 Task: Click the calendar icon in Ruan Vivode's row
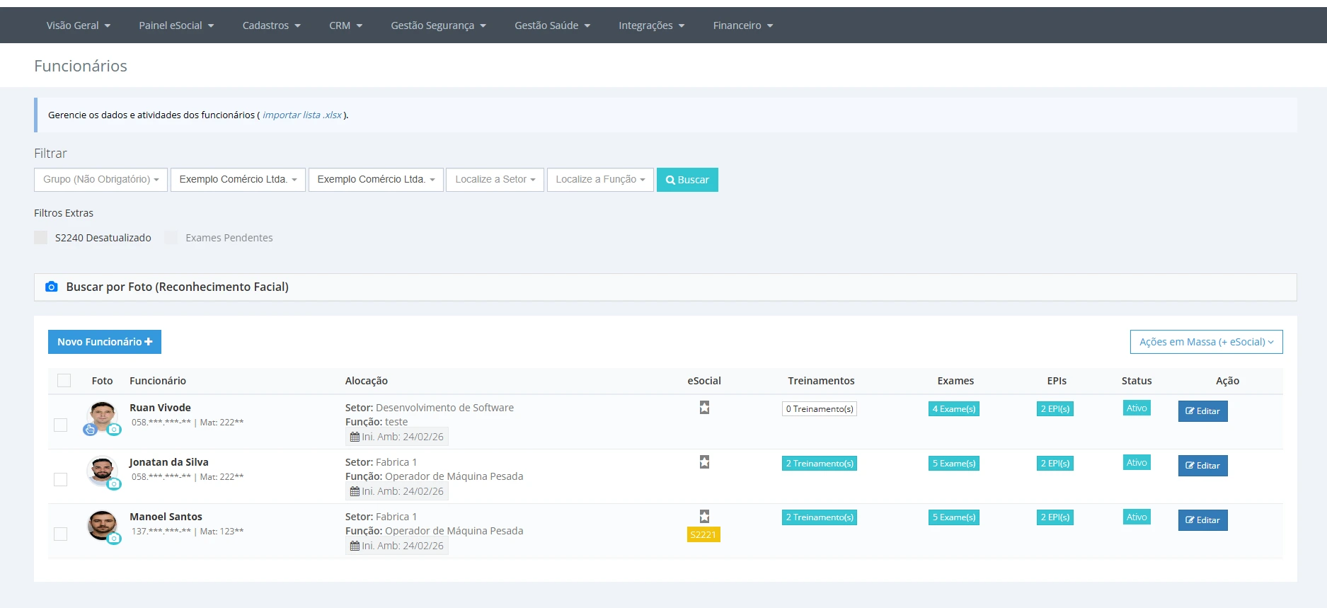click(x=355, y=437)
